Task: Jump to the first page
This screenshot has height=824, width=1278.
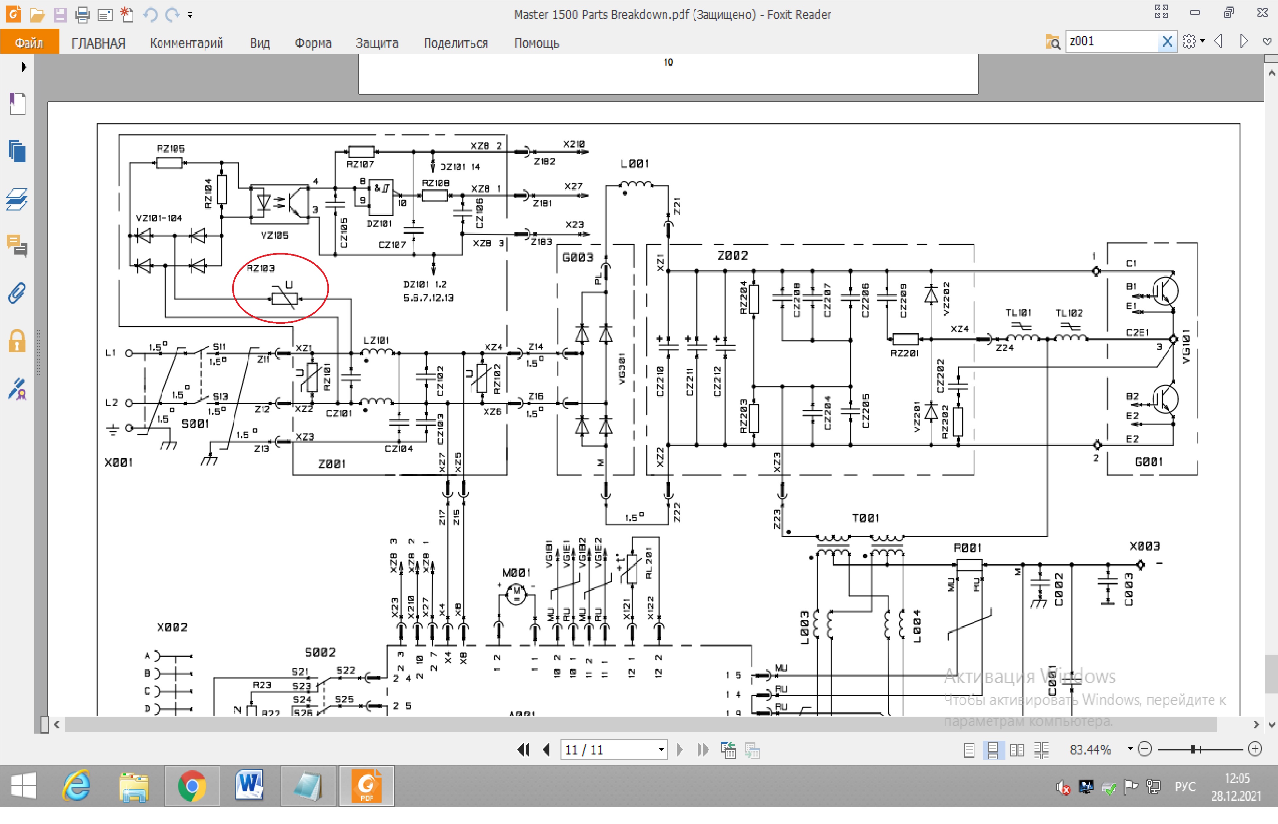Action: coord(523,750)
